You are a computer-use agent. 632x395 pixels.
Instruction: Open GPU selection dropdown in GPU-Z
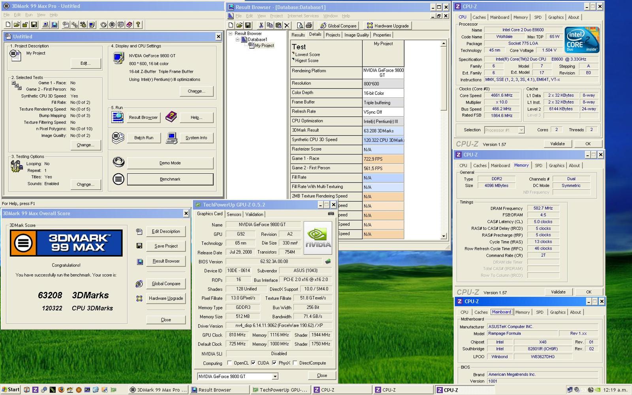point(275,376)
